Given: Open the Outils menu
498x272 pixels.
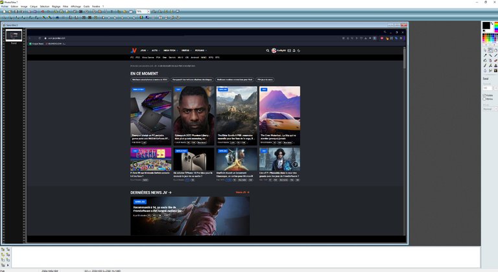Looking at the screenshot, I should tap(86, 6).
